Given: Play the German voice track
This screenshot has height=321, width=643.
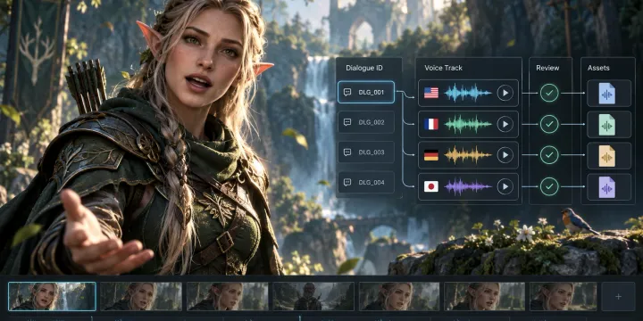Looking at the screenshot, I should point(505,155).
